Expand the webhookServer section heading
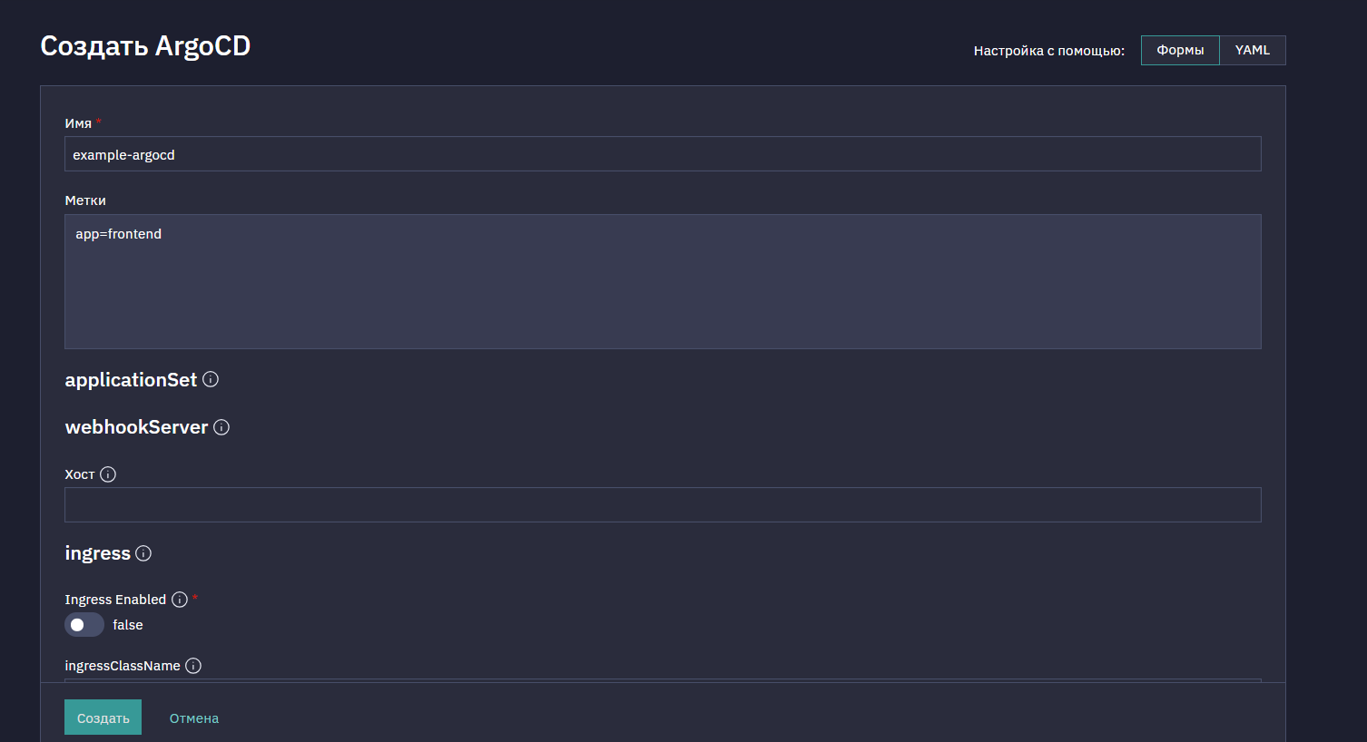Screen dimensions: 1367x742 click(x=136, y=427)
